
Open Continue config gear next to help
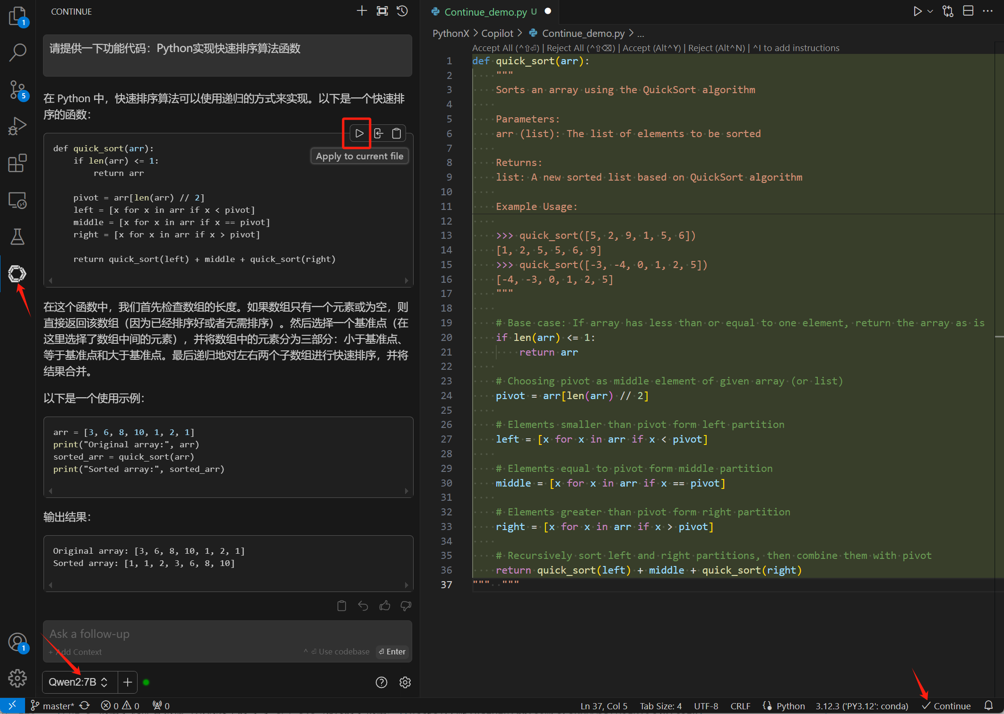click(x=405, y=682)
